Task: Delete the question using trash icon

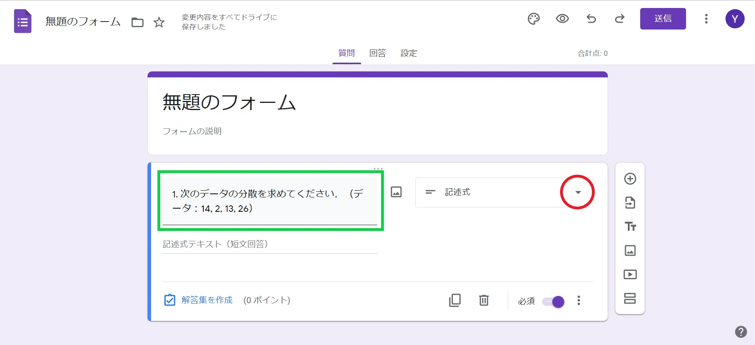Action: [484, 300]
